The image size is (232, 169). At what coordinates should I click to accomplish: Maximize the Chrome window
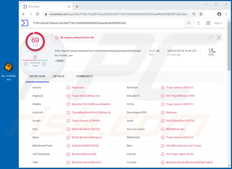(216, 4)
